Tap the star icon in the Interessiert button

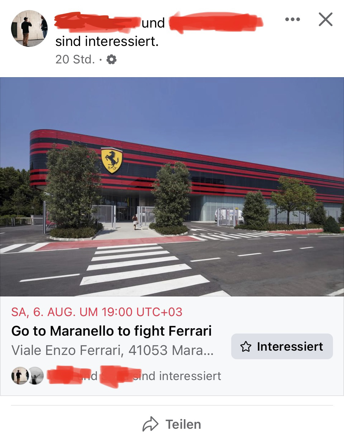tap(246, 347)
